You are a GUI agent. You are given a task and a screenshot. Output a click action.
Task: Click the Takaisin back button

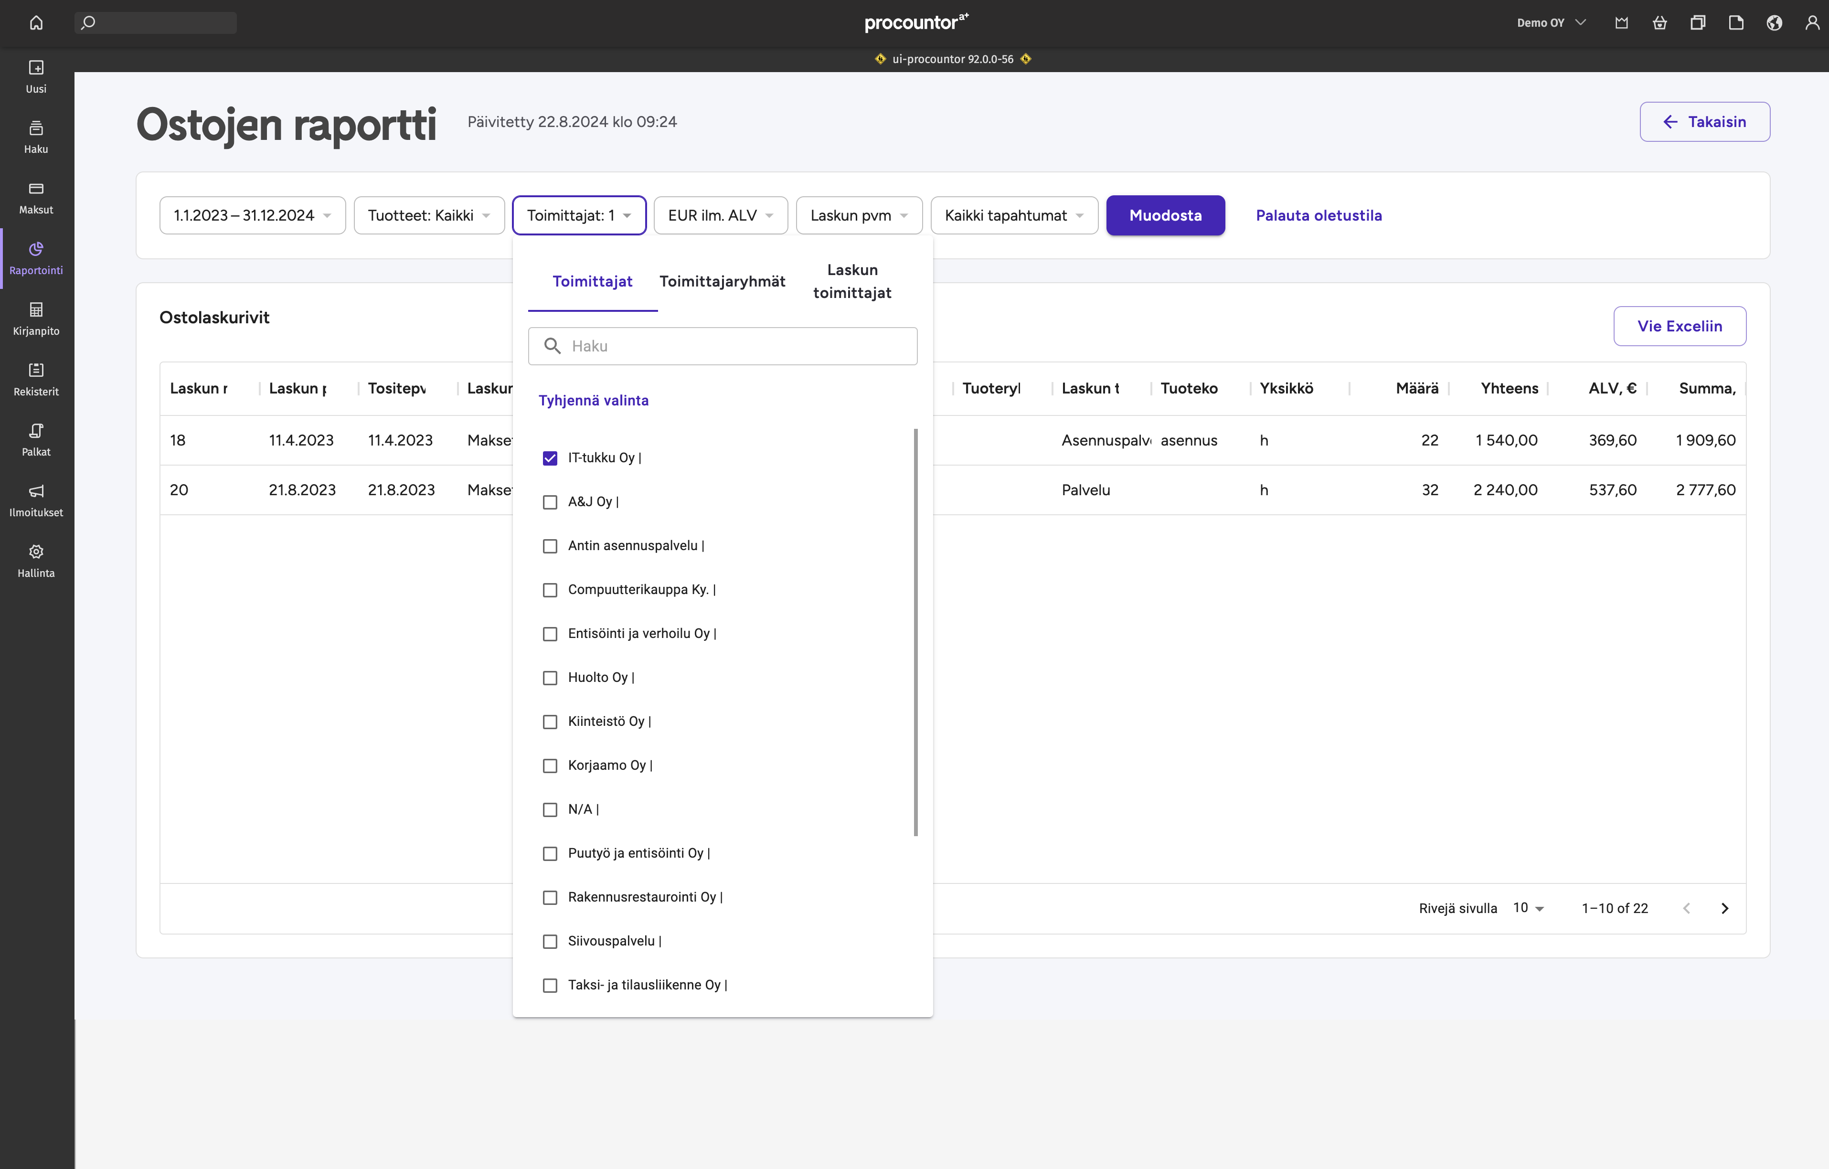tap(1704, 122)
